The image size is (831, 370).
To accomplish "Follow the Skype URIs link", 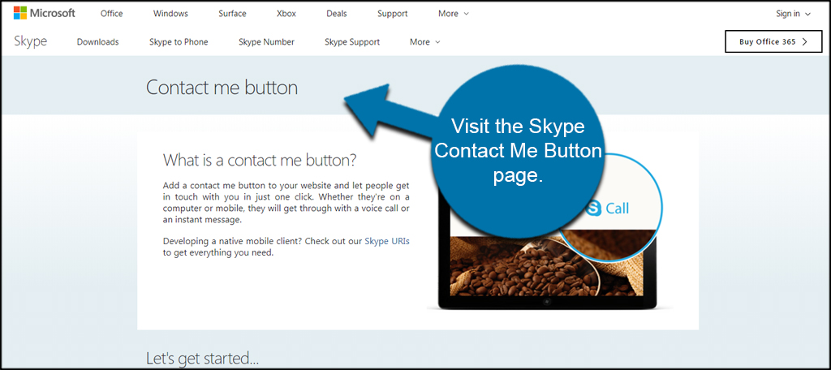I will tap(387, 241).
